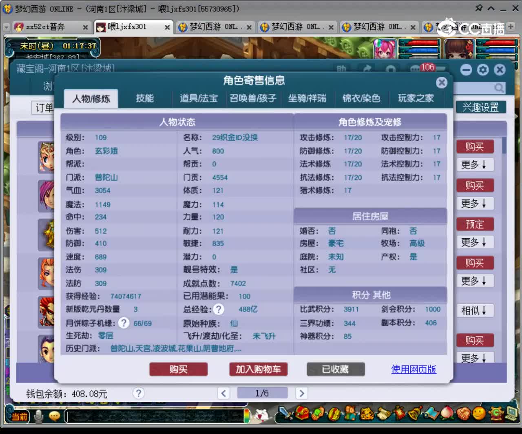Image resolution: width=522 pixels, height=434 pixels.
Task: Open the 坐骑/祥瑞 tab
Action: pos(307,98)
